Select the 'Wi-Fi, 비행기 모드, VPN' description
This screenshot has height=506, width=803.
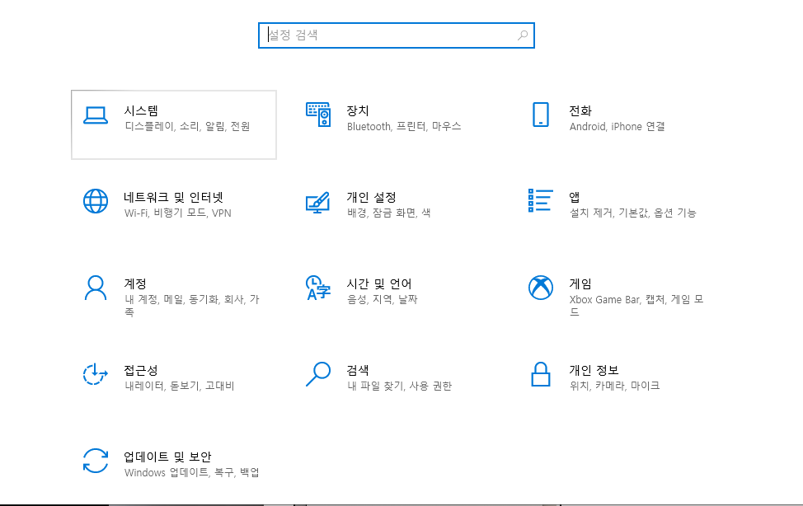click(178, 213)
